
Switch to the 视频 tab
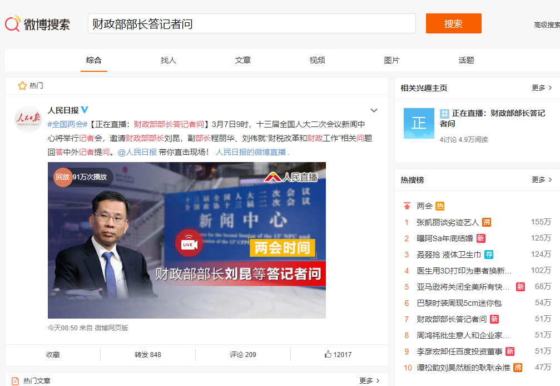pyautogui.click(x=317, y=60)
